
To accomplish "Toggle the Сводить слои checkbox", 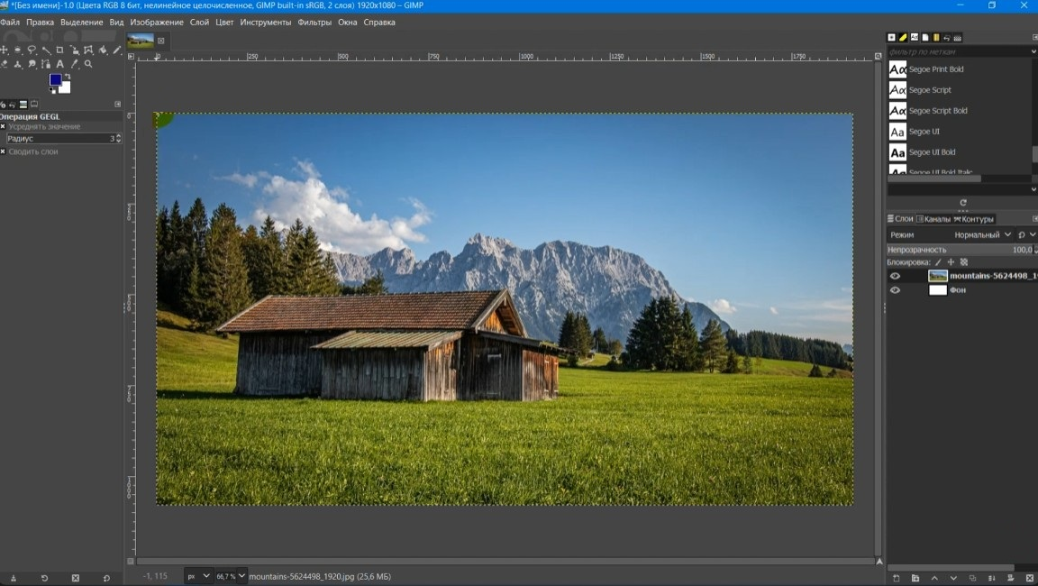I will (3, 151).
